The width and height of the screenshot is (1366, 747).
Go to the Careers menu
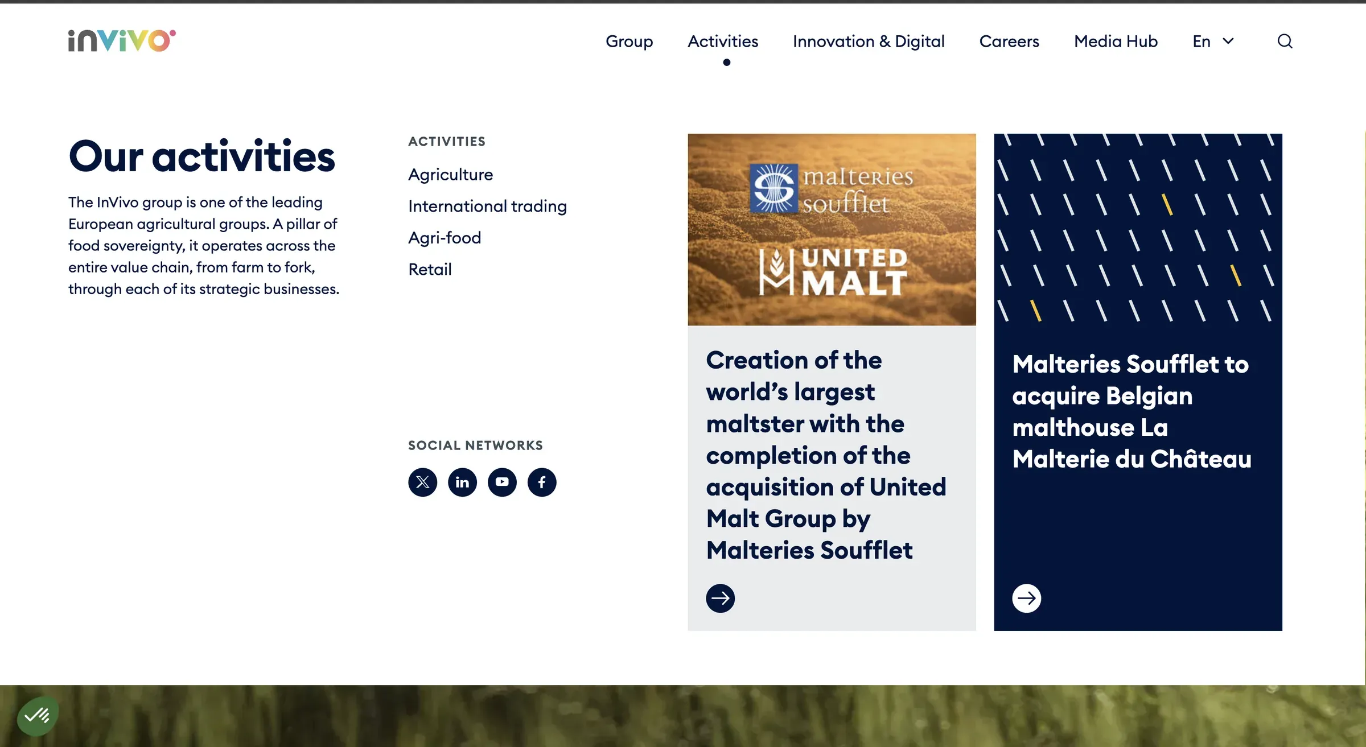click(1009, 42)
